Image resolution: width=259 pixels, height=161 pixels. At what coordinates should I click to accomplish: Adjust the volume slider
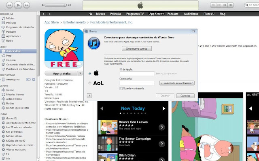56,5
